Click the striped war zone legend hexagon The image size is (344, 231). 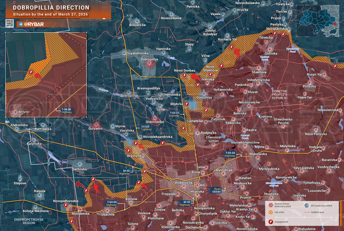coord(270,213)
